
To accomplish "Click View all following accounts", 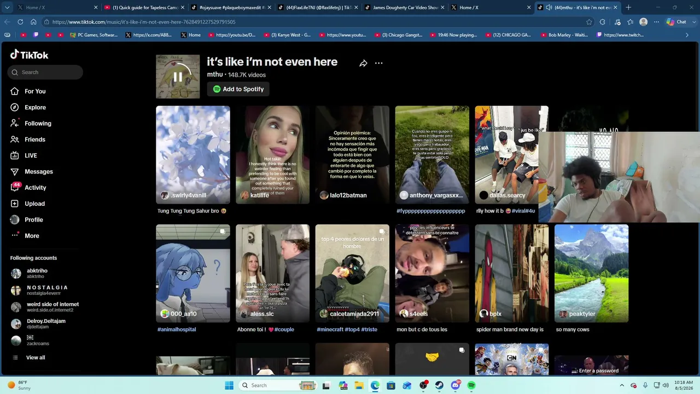I will 36,357.
